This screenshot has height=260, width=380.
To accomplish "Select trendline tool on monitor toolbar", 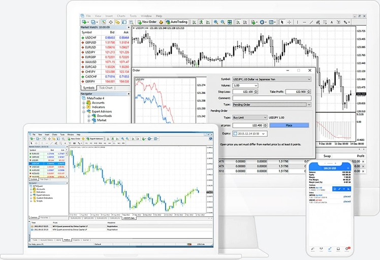I will (x=311, y=22).
